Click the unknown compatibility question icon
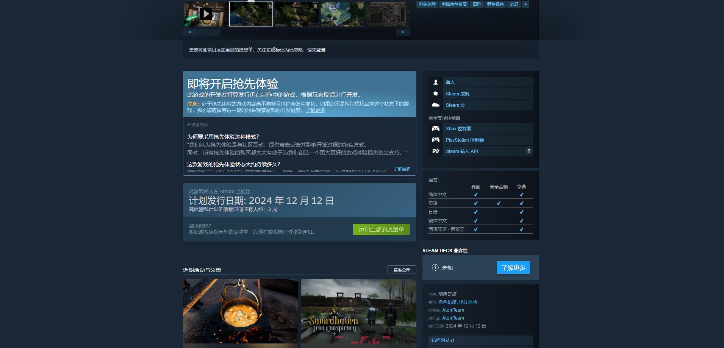 pyautogui.click(x=435, y=267)
